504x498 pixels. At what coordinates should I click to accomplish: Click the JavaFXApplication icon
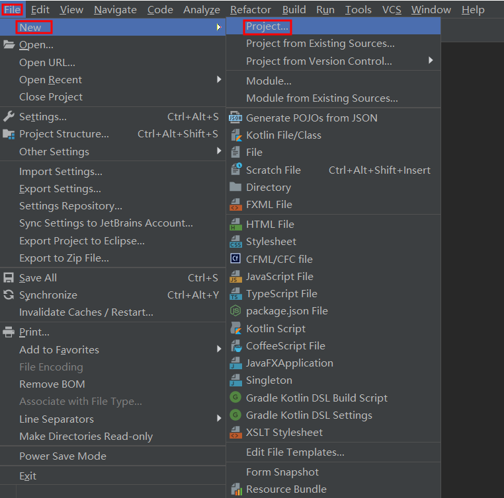tap(236, 363)
